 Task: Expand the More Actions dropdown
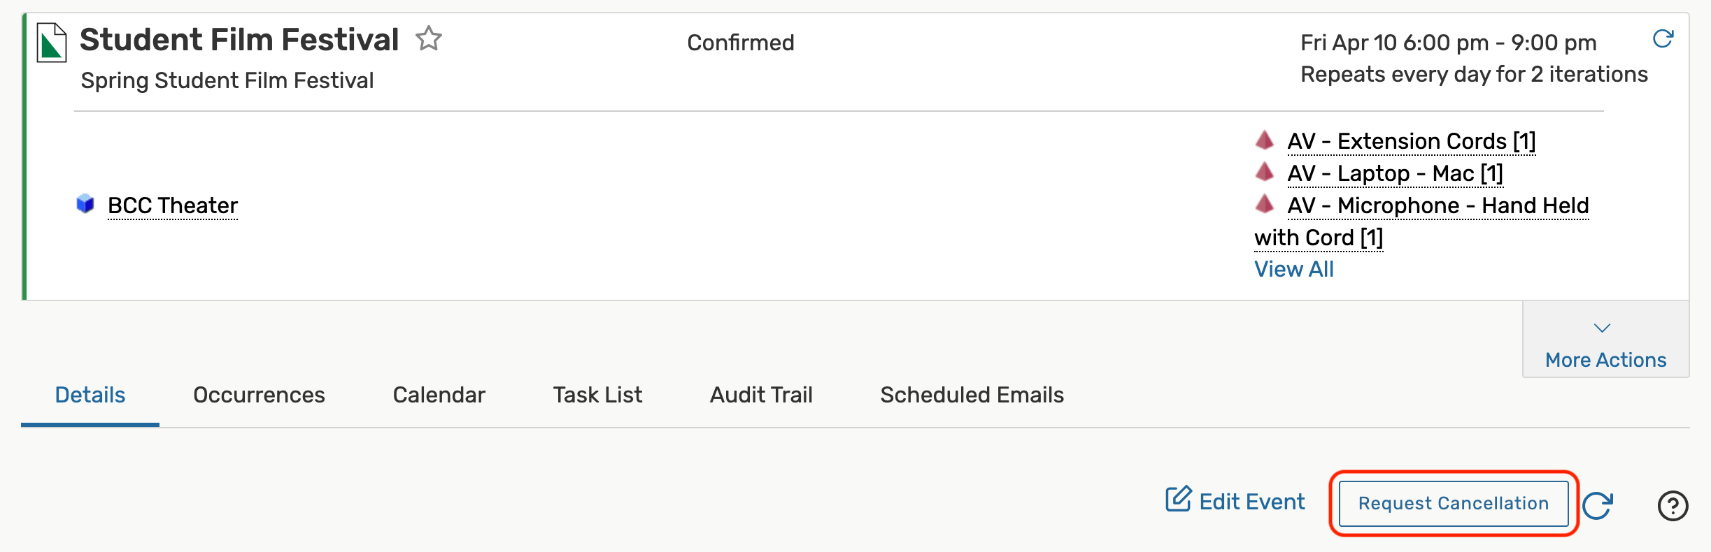[x=1605, y=342]
